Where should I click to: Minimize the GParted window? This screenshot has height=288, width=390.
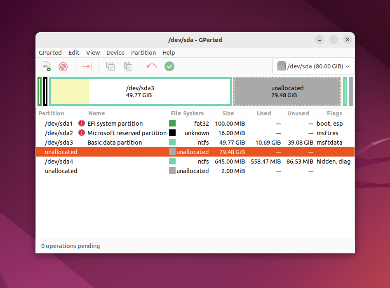(320, 40)
